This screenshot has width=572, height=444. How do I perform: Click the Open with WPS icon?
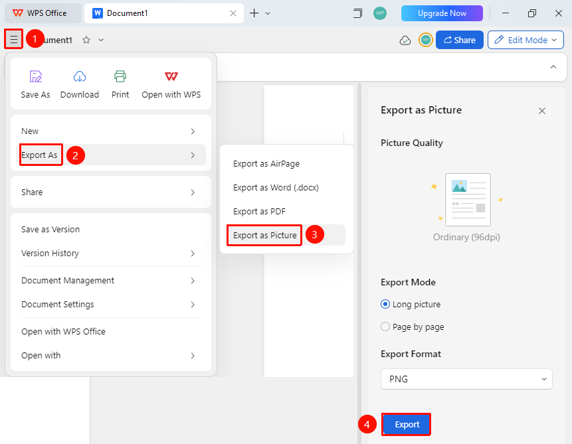point(171,76)
